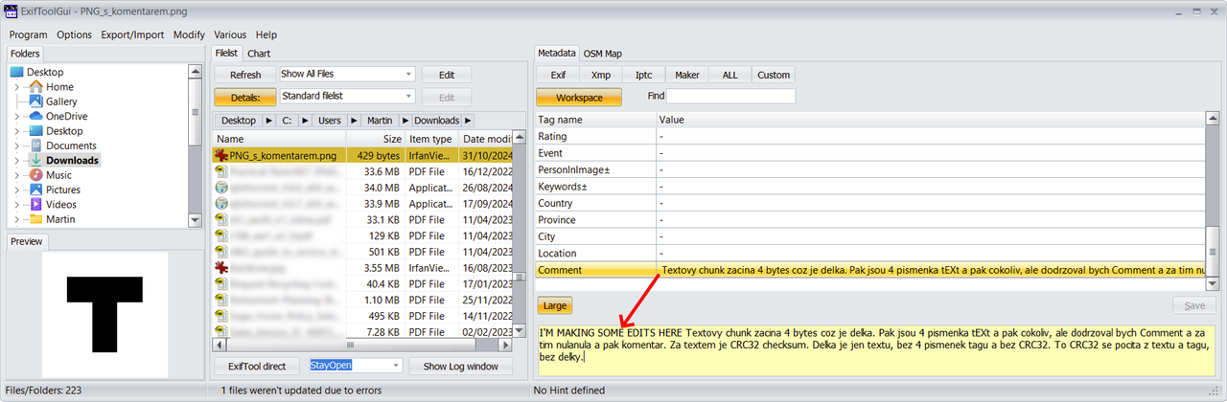Expand the Downloads folder node
The image size is (1227, 402).
(x=16, y=161)
